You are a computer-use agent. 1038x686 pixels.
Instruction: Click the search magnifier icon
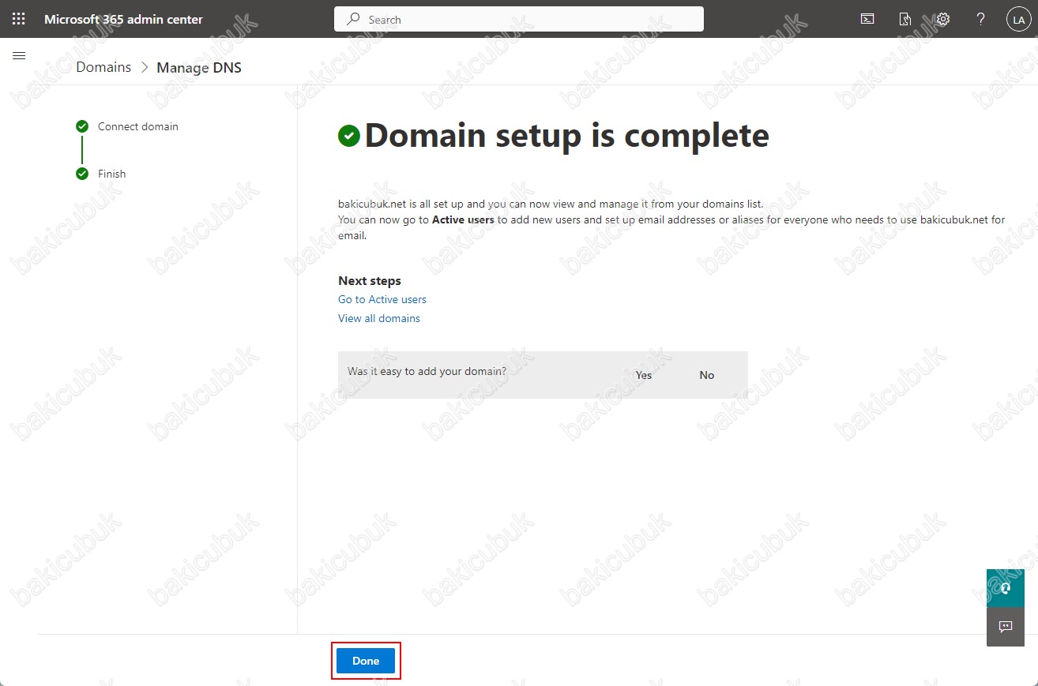tap(354, 19)
